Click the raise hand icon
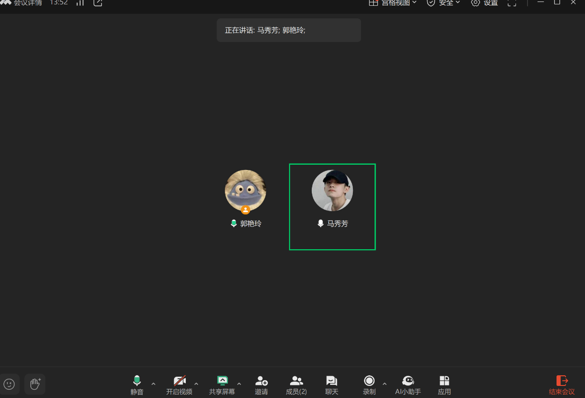Image resolution: width=585 pixels, height=398 pixels. point(35,384)
